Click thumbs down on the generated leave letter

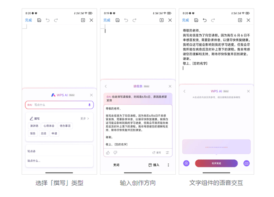tap(115, 153)
